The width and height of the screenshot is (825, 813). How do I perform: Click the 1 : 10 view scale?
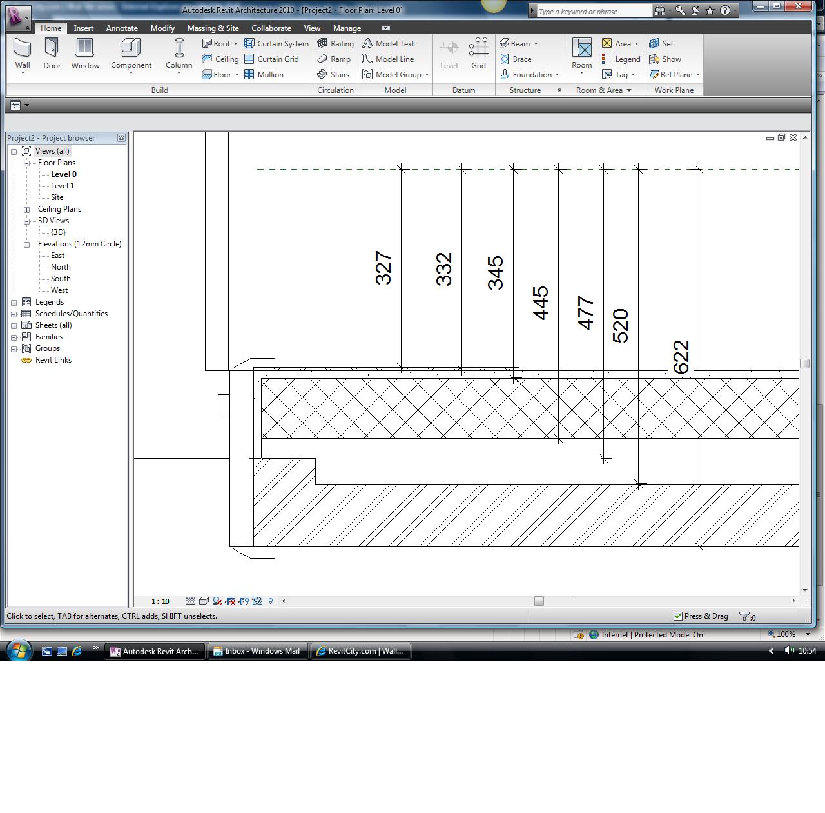160,601
